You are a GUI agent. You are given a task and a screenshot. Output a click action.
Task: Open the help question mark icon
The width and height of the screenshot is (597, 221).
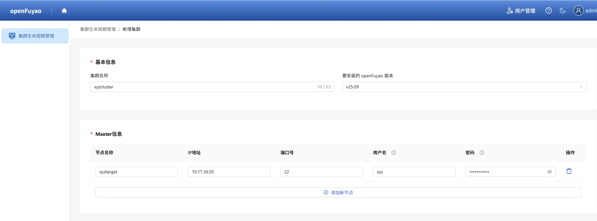coord(548,11)
